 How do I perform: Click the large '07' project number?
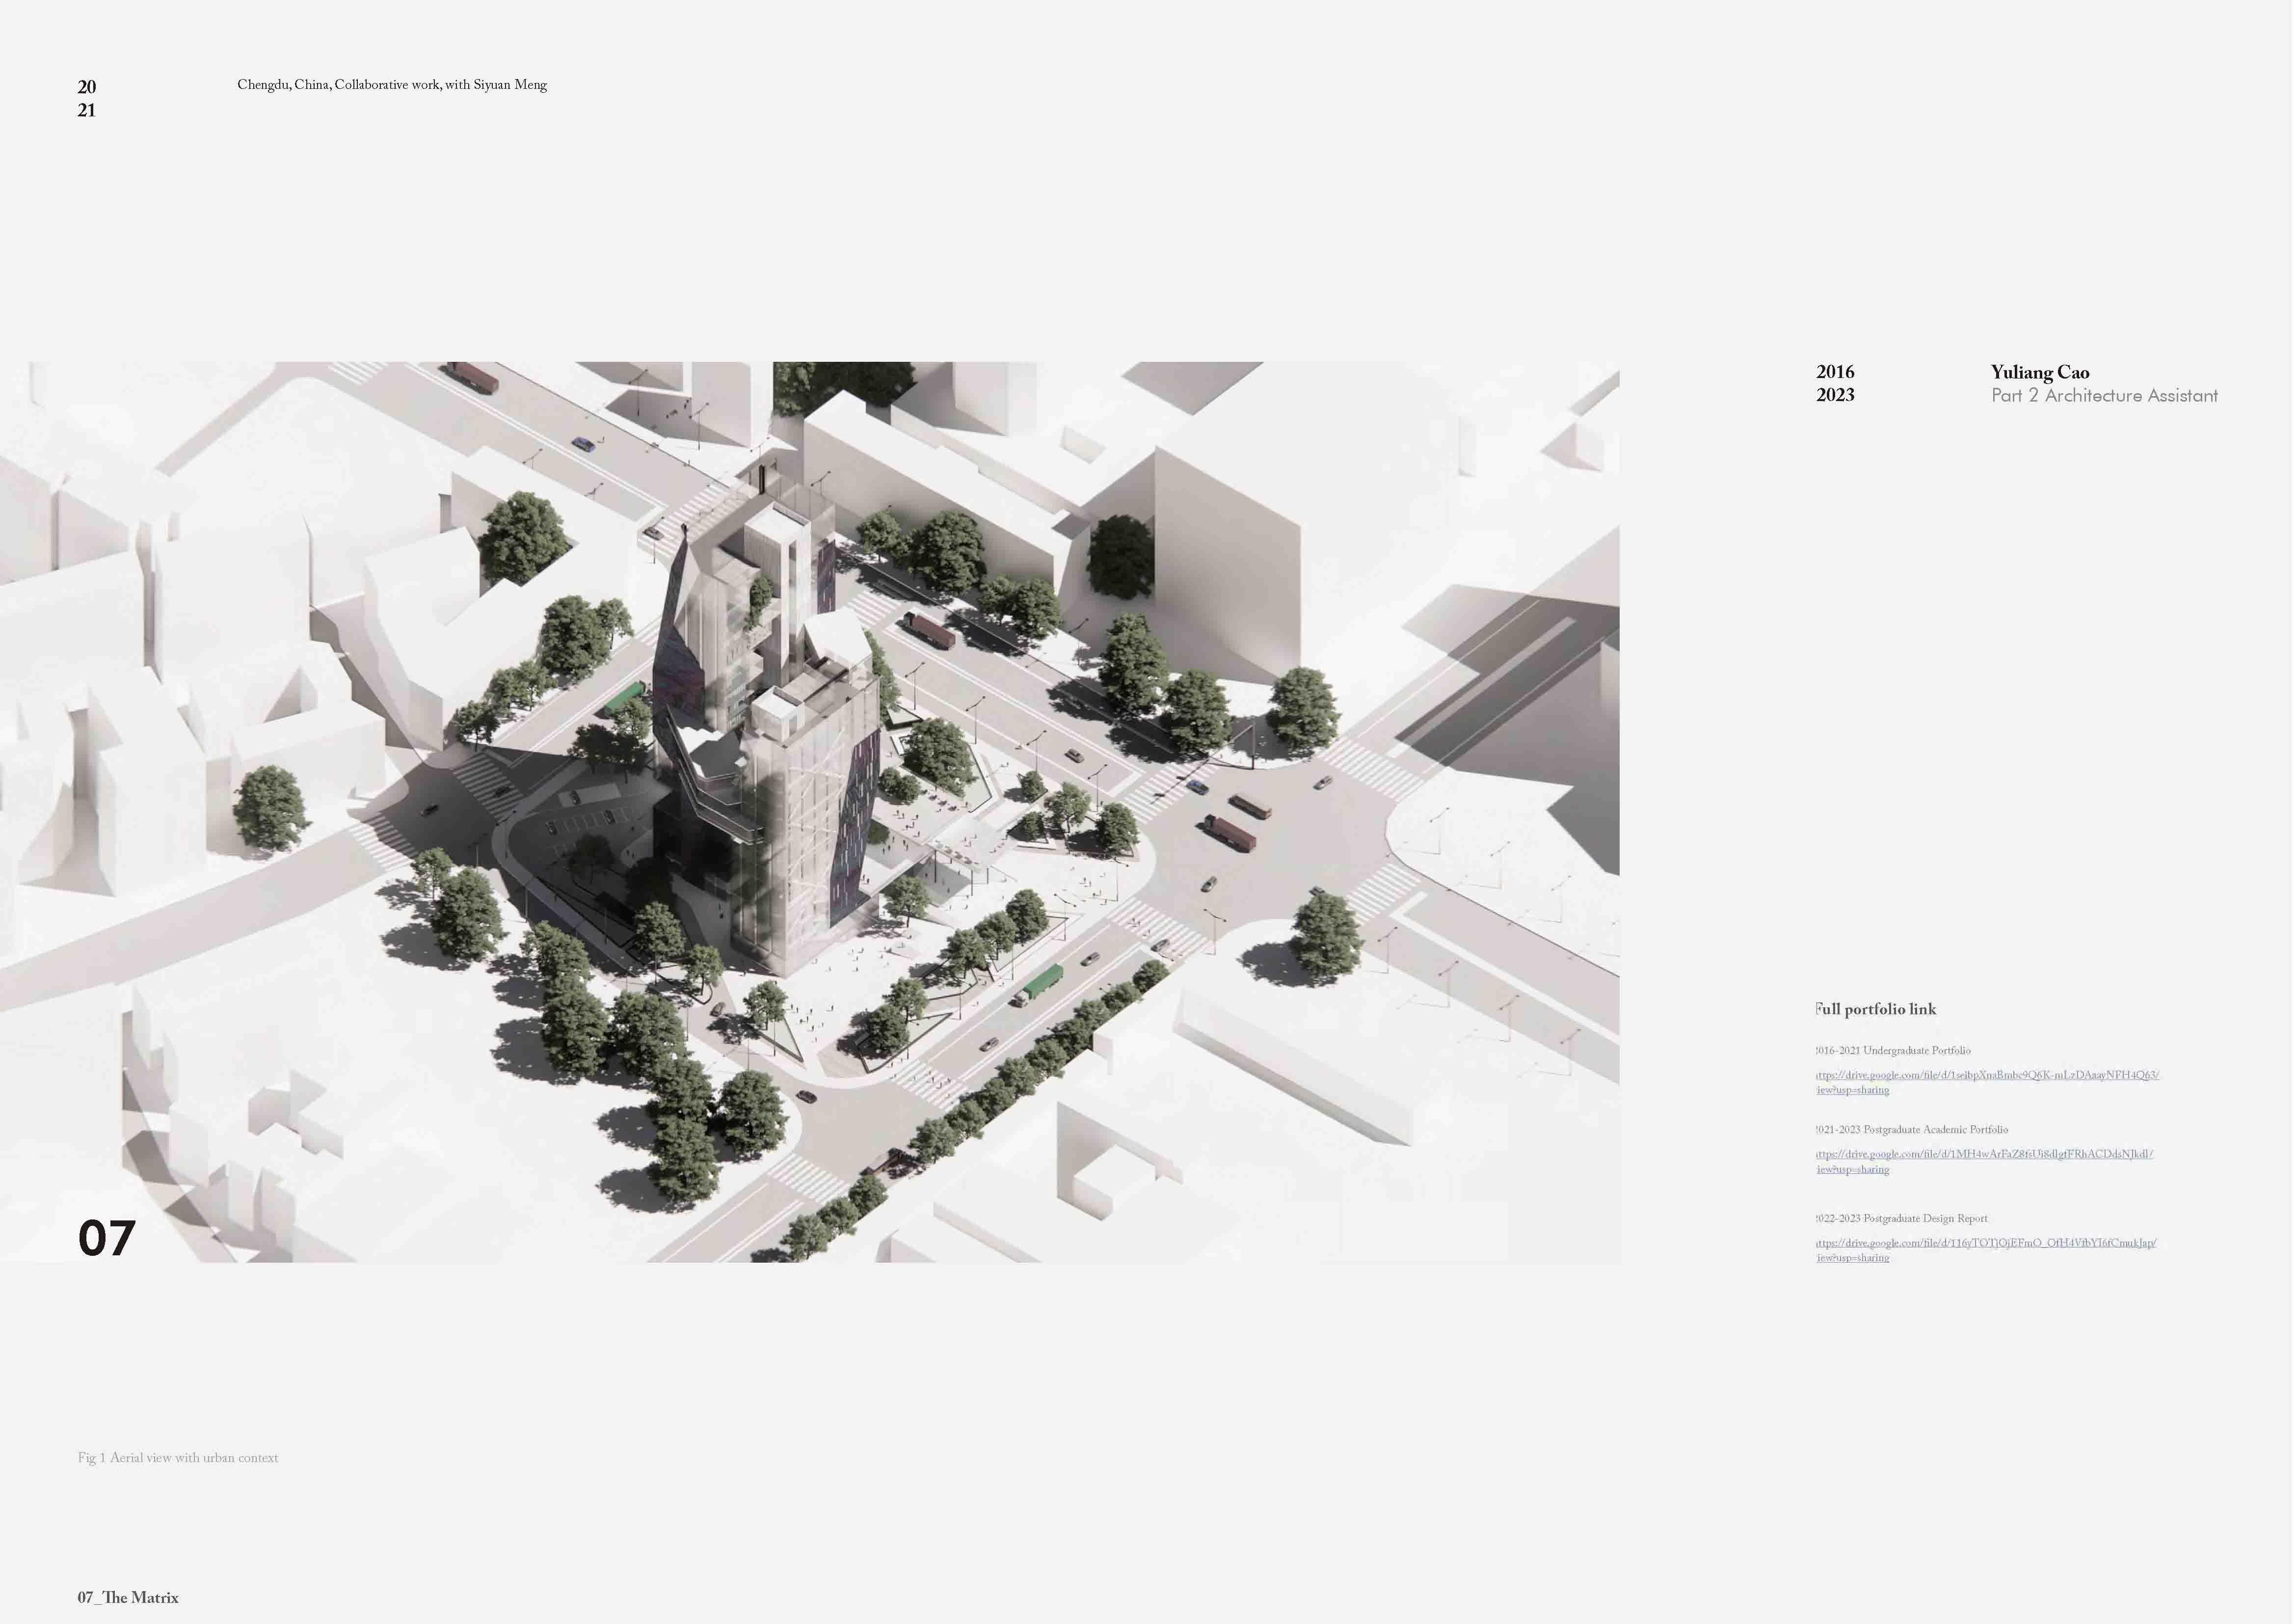tap(106, 1239)
